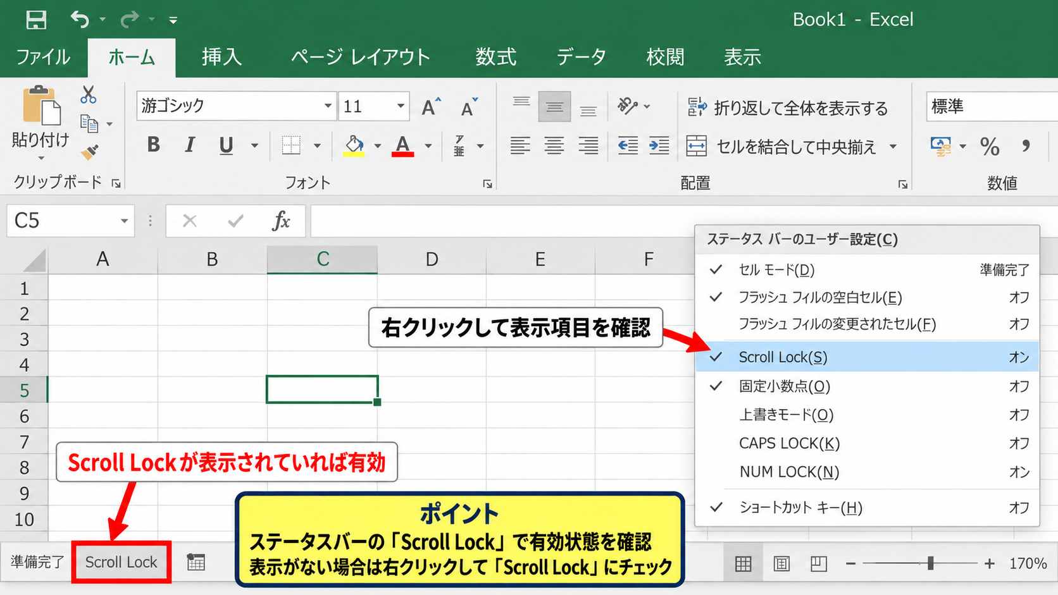
Task: Expand the Name Box dropdown
Action: pos(124,221)
